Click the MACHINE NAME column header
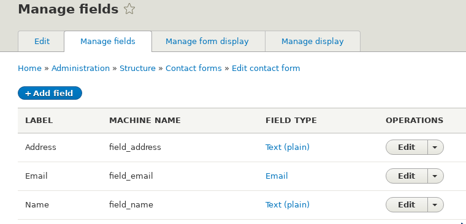Screen dimensions: 466x224 tap(145, 121)
